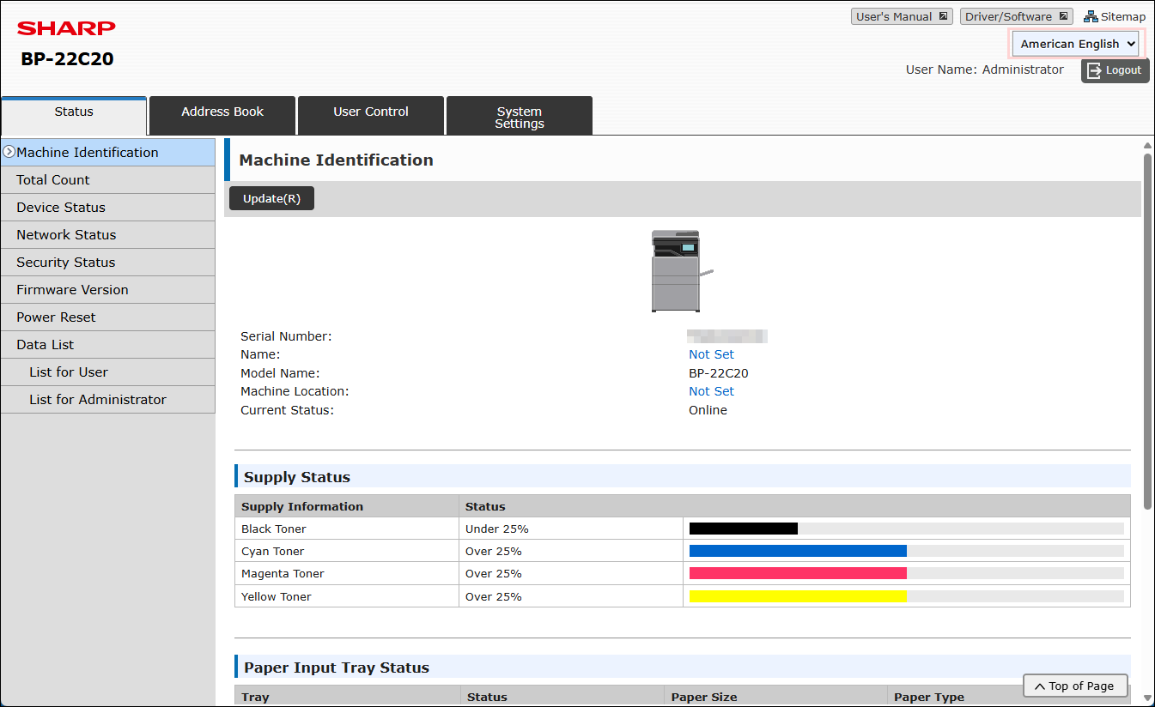The height and width of the screenshot is (707, 1155).
Task: Click the Magenta Toner level bar
Action: click(x=907, y=573)
